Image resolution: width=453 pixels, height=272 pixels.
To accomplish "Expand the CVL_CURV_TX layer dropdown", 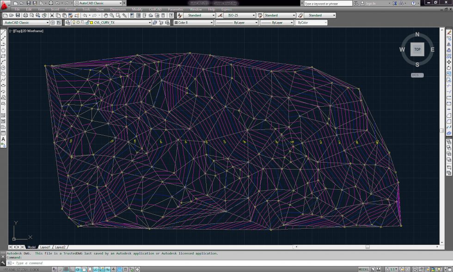I will click(x=149, y=22).
